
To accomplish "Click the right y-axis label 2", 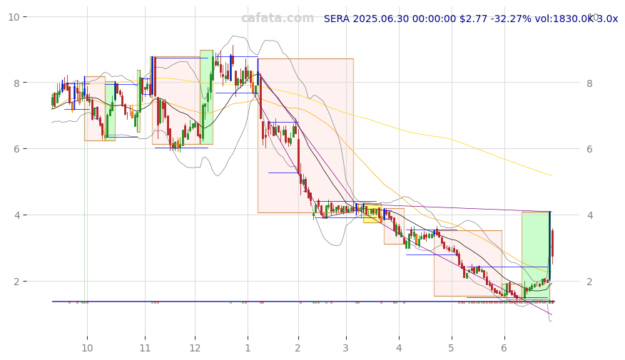I will tap(589, 282).
